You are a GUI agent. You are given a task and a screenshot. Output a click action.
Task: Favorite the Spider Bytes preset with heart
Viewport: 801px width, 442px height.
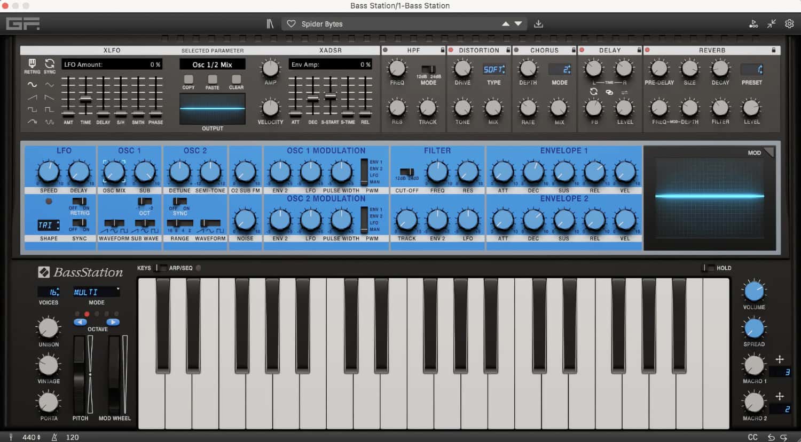coord(291,24)
